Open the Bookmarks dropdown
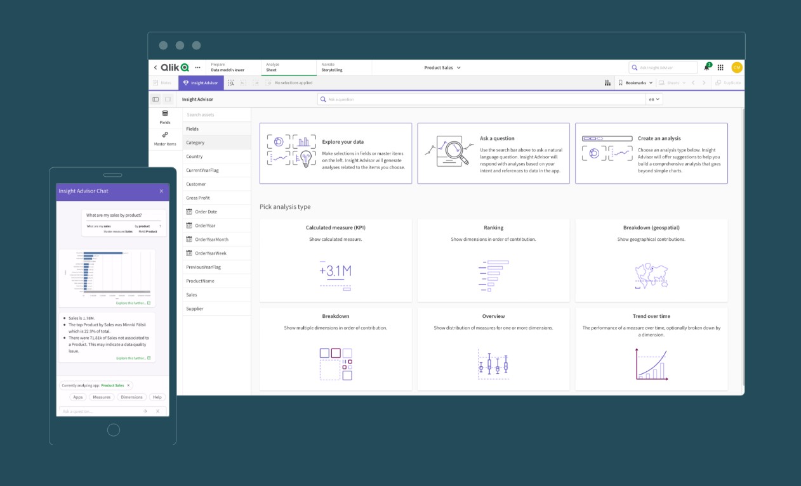This screenshot has width=801, height=486. (635, 83)
